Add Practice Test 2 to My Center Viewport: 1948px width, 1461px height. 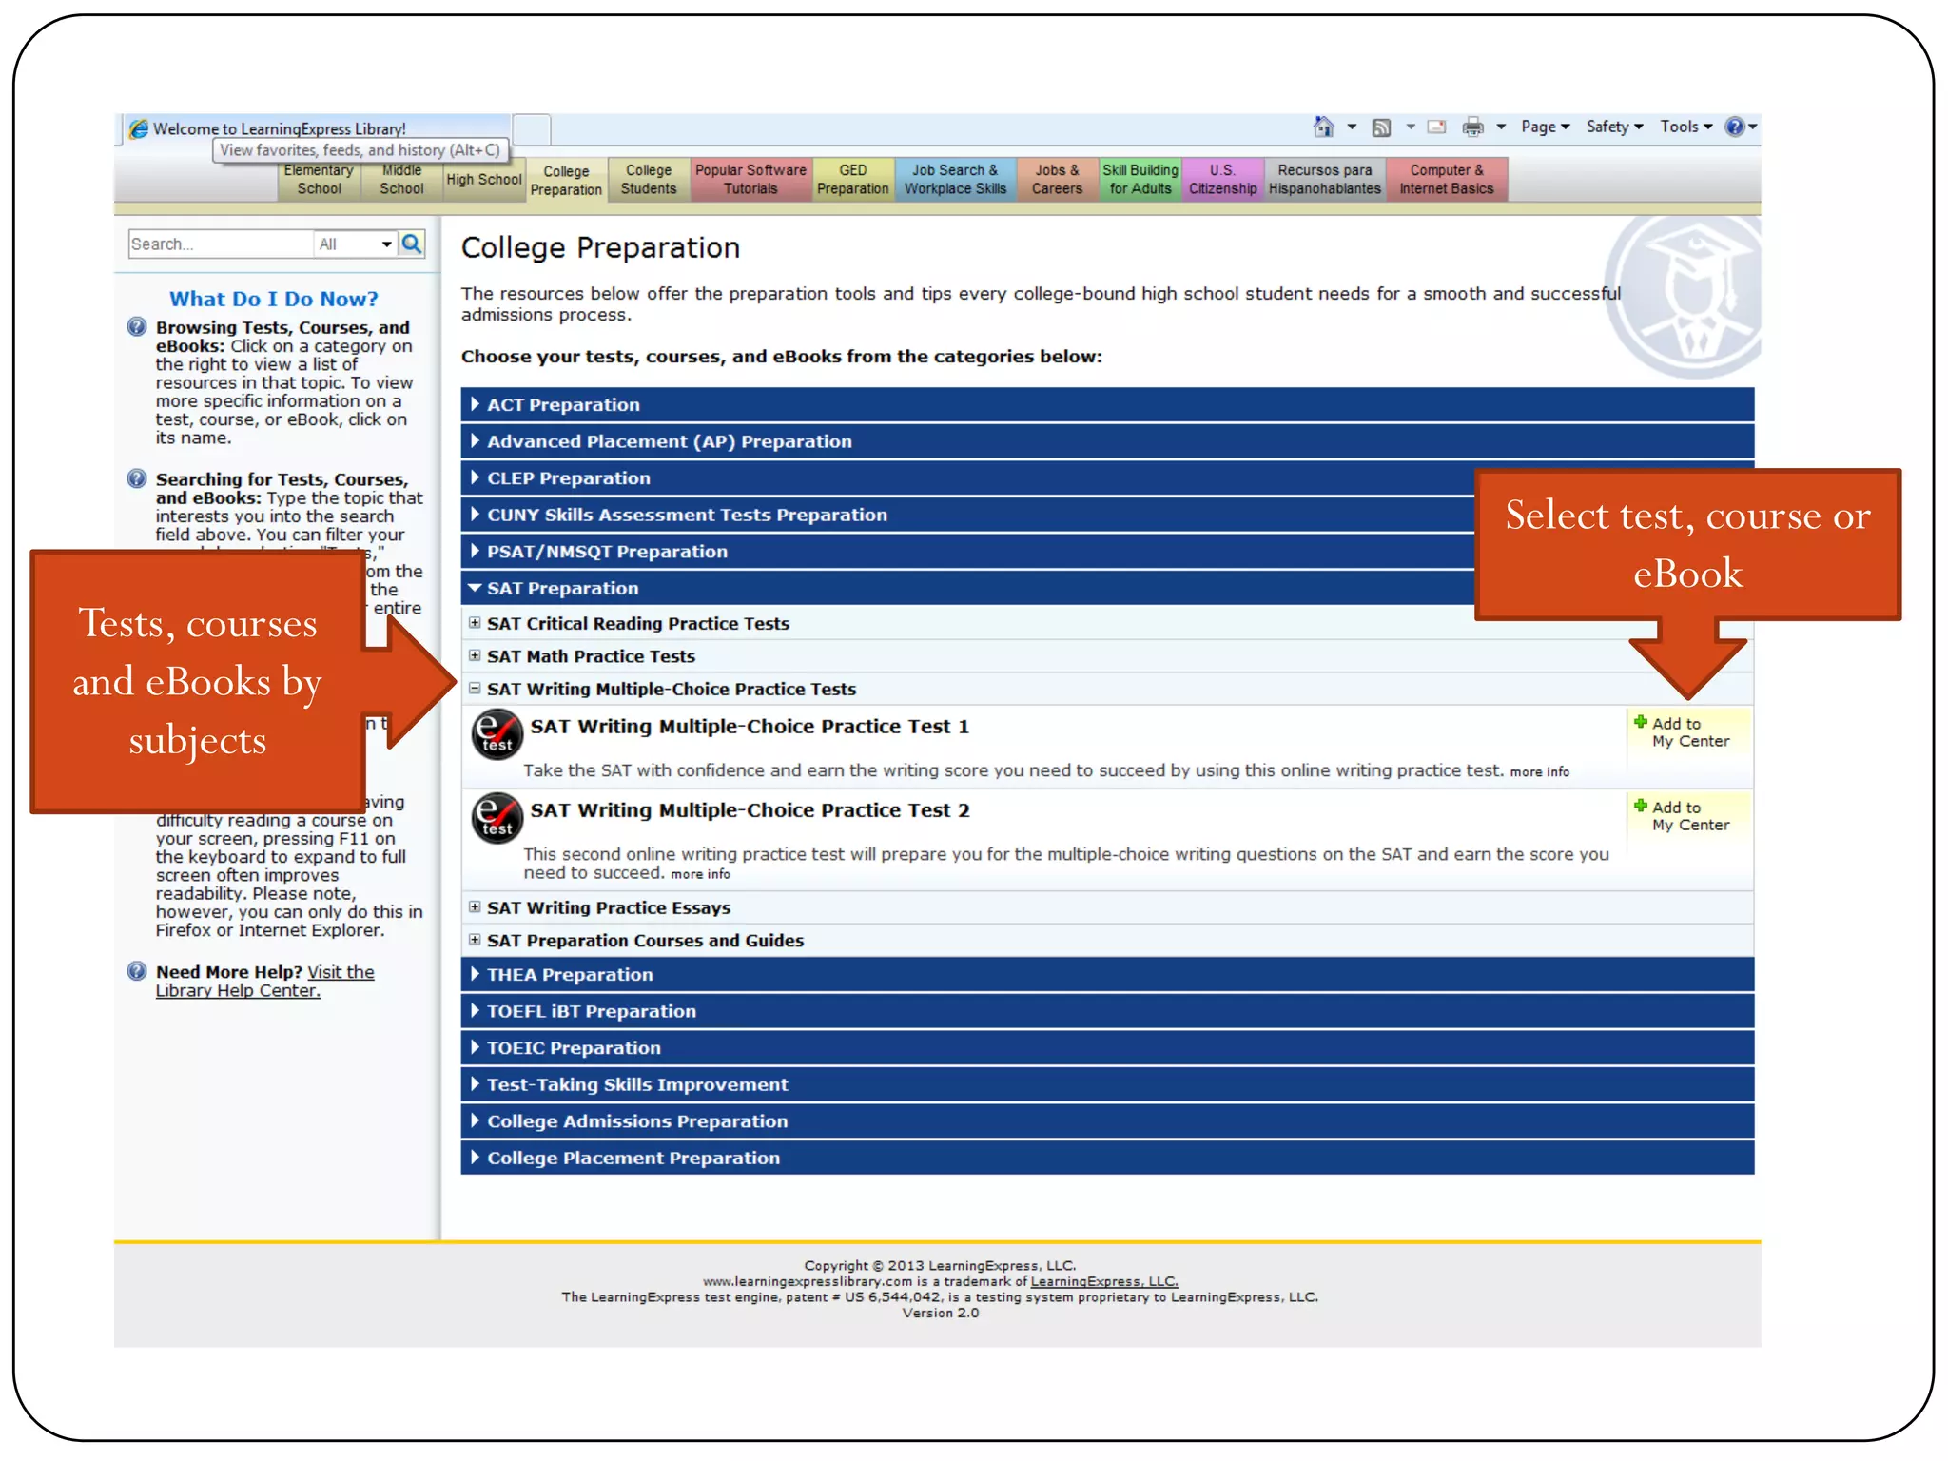(x=1689, y=816)
